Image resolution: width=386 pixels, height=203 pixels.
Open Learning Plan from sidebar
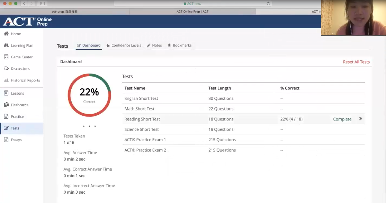coord(22,45)
